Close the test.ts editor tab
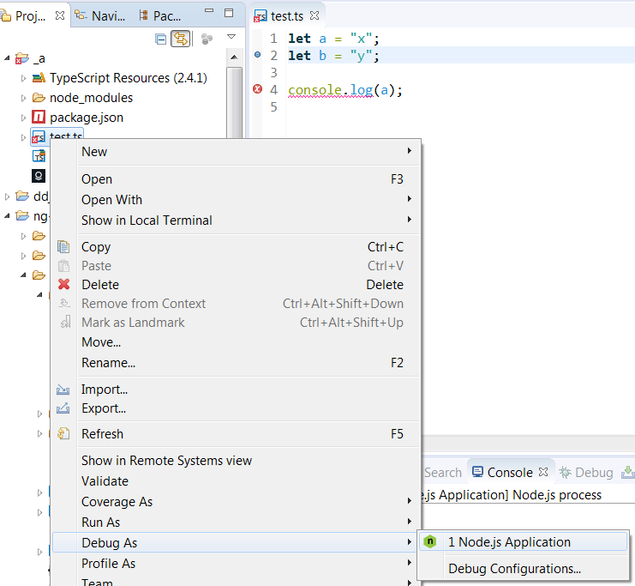The image size is (635, 586). coord(315,15)
